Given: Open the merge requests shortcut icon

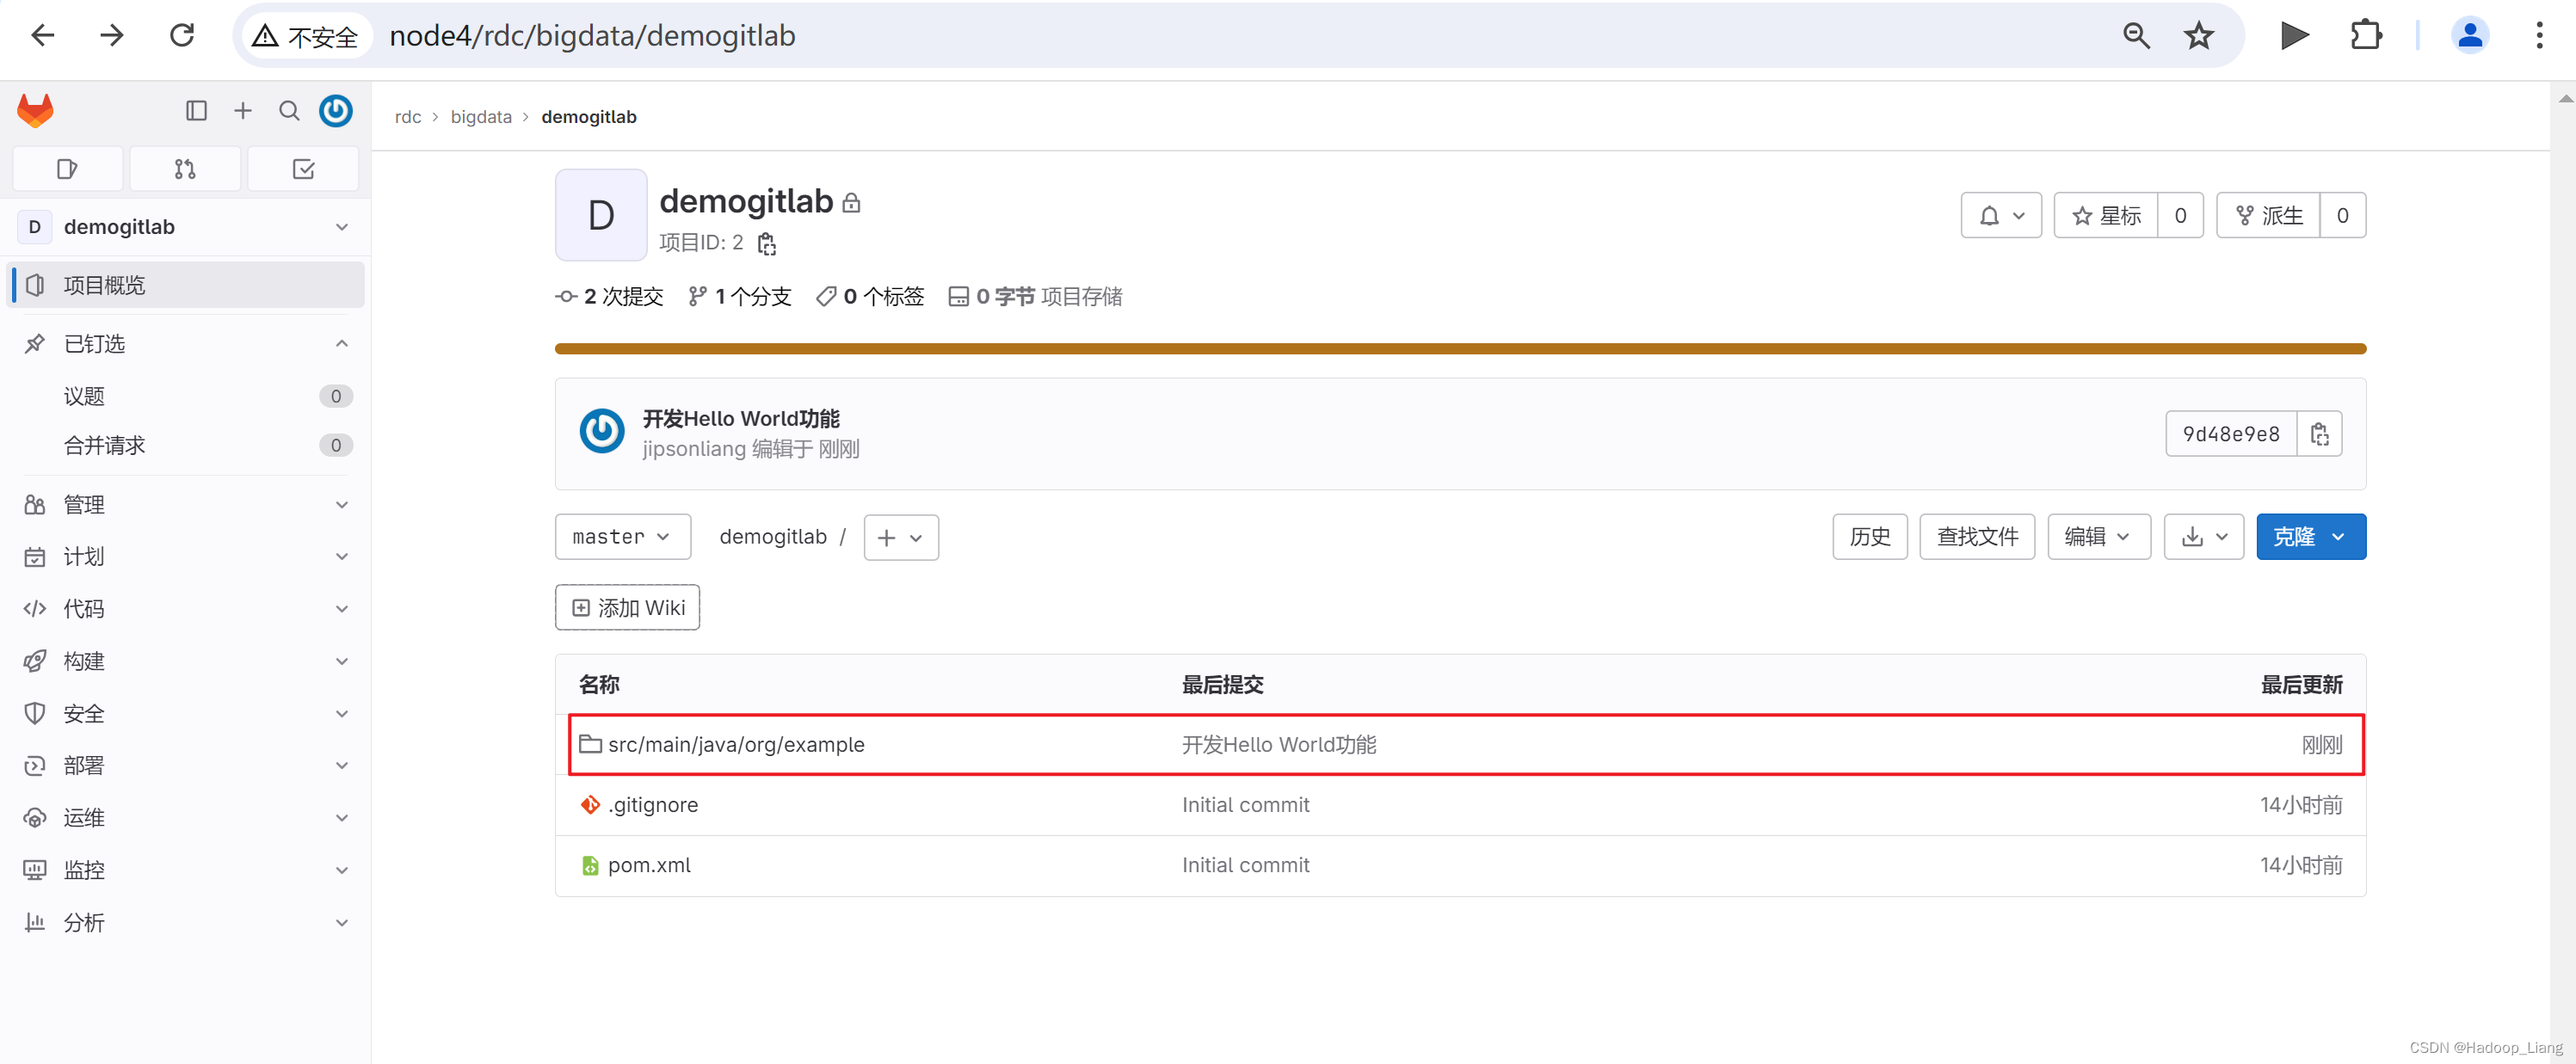Looking at the screenshot, I should tap(185, 169).
